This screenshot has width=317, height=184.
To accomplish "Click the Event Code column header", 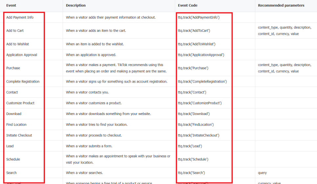I will [188, 6].
